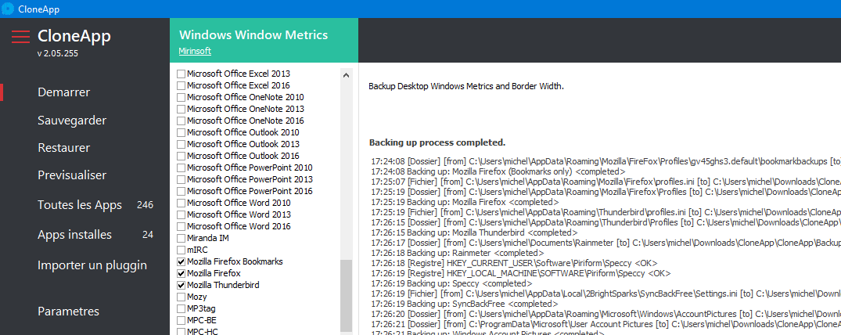Click 'Backing up process completed.' text
The height and width of the screenshot is (335, 841).
click(x=437, y=142)
